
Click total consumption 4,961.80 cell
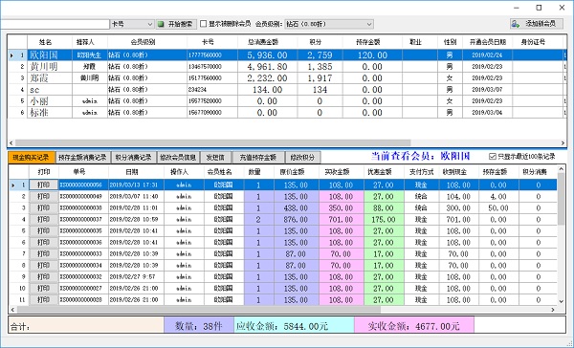[x=267, y=67]
